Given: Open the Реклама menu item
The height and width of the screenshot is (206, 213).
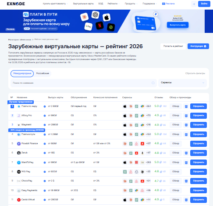Looking at the screenshot, I should [168, 4].
